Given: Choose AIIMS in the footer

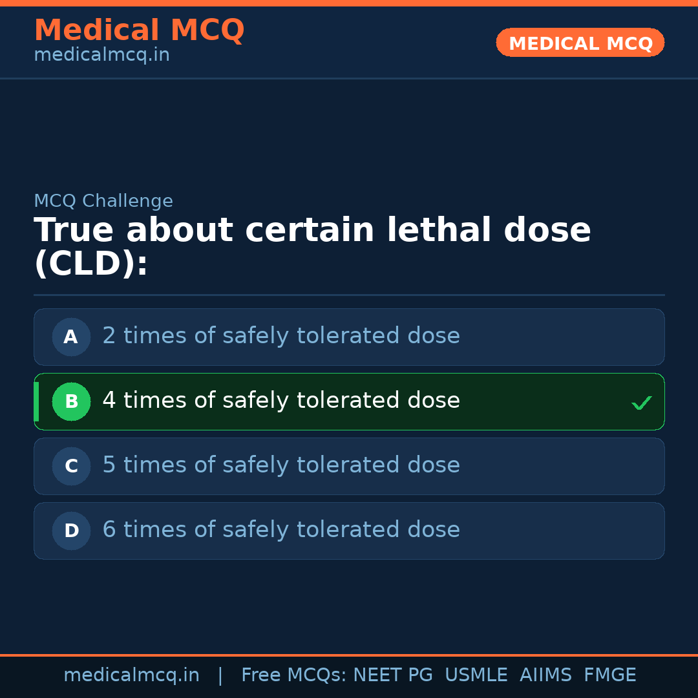Looking at the screenshot, I should pyautogui.click(x=545, y=675).
